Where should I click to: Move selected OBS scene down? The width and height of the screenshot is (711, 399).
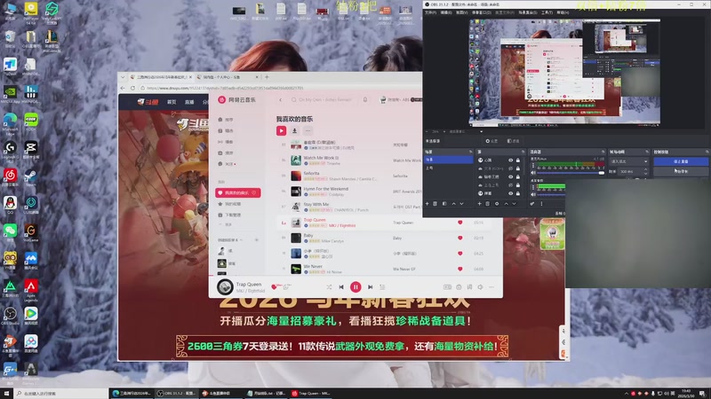461,204
